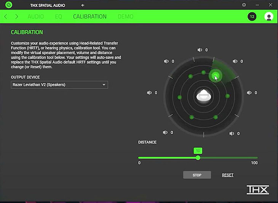Go forward with the right arrow

click(17, 16)
